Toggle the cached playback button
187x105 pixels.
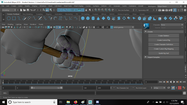(173, 88)
